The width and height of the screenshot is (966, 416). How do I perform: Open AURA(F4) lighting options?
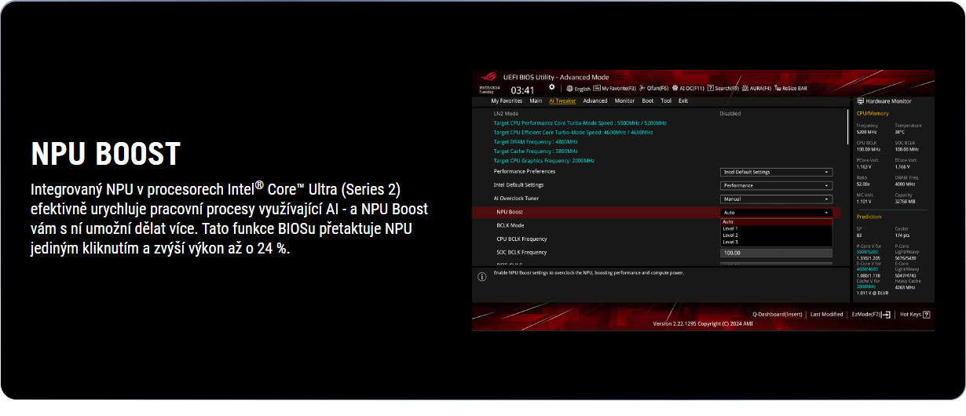(756, 89)
